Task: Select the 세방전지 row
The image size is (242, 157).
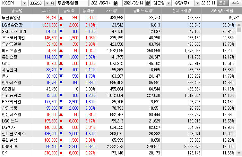Action: [118, 70]
